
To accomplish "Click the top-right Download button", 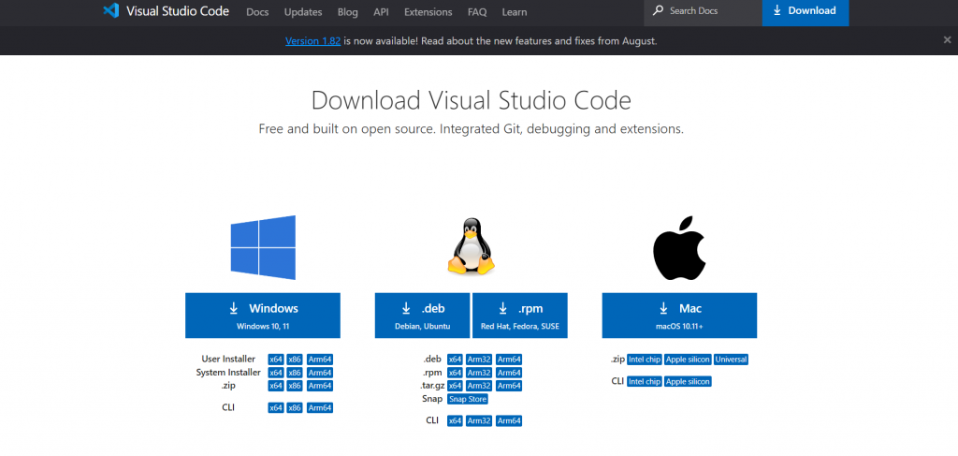I will coord(806,11).
